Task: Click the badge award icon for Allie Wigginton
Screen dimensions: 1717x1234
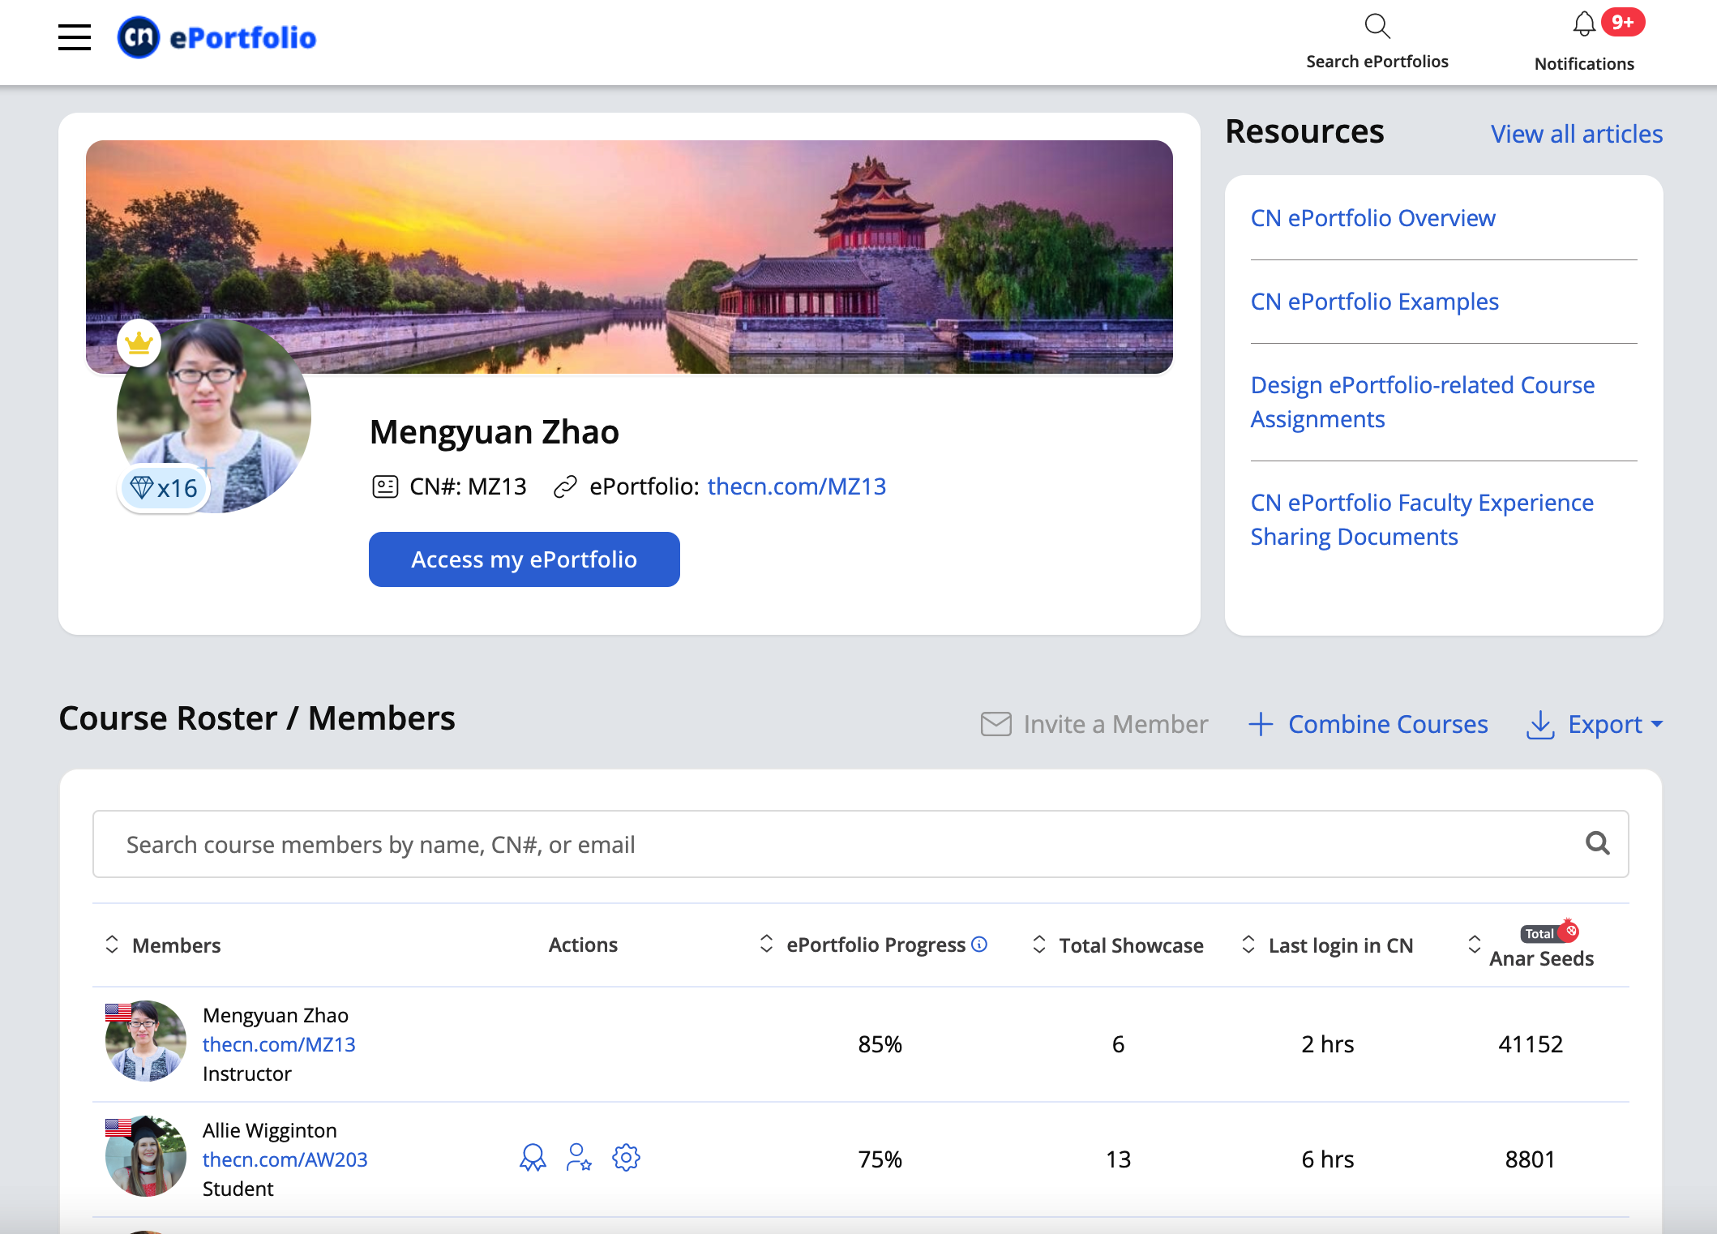Action: [533, 1158]
